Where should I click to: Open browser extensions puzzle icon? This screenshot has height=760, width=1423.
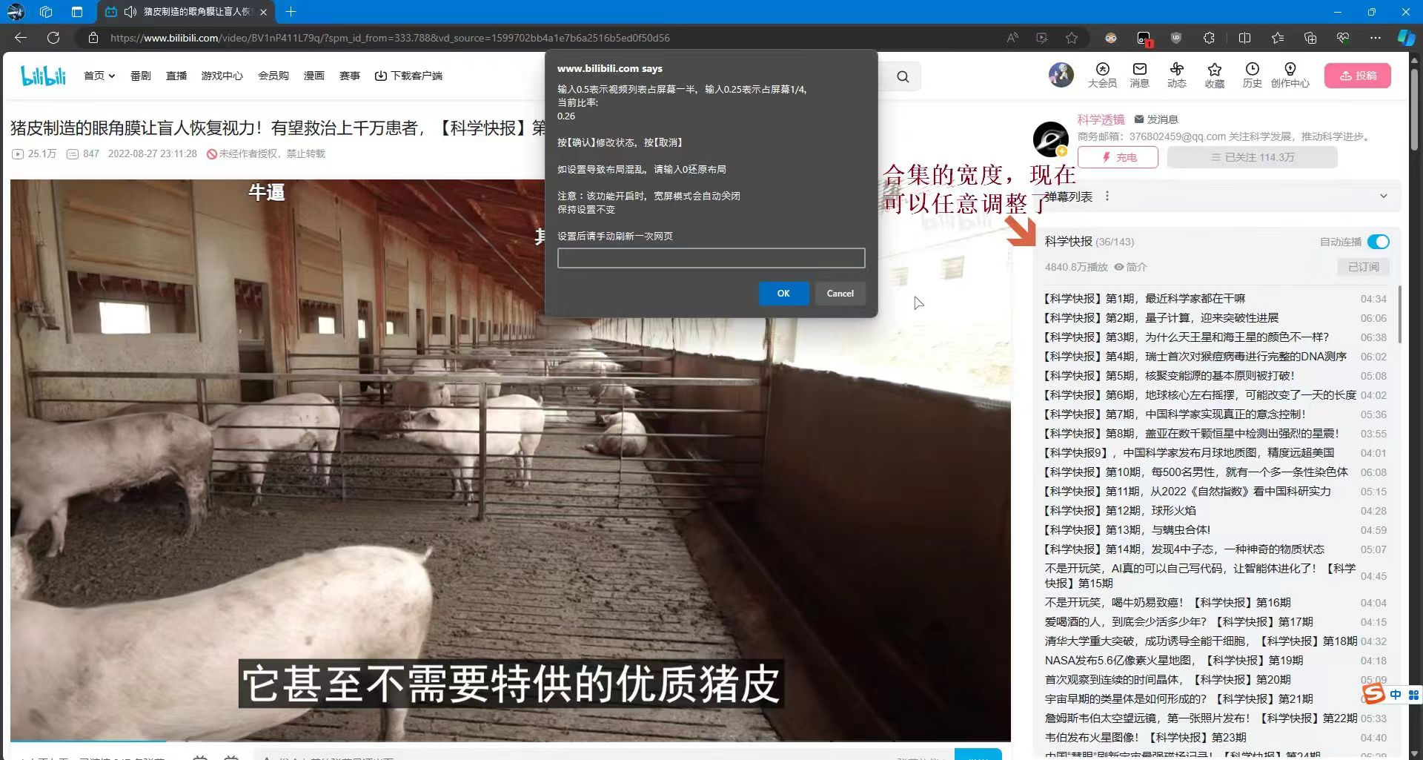1209,38
